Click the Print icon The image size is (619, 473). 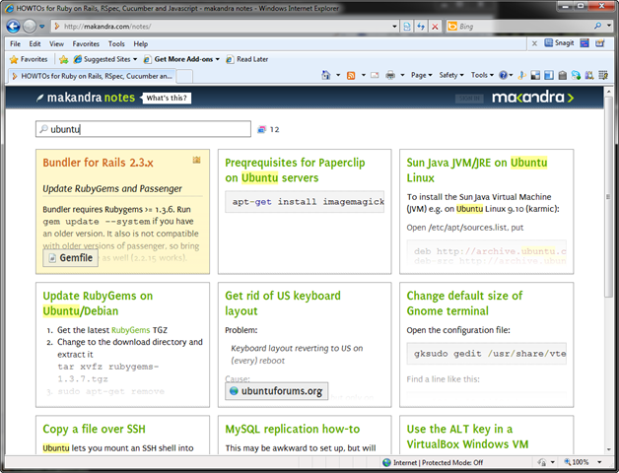click(x=390, y=75)
